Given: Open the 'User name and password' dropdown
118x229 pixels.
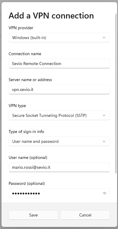Looking at the screenshot, I should [59, 141].
